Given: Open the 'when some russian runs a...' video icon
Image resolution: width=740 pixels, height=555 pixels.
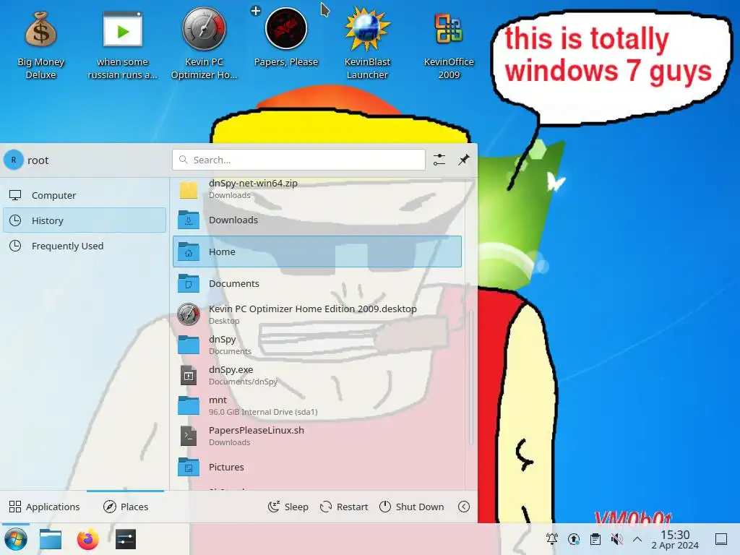Looking at the screenshot, I should pyautogui.click(x=122, y=44).
